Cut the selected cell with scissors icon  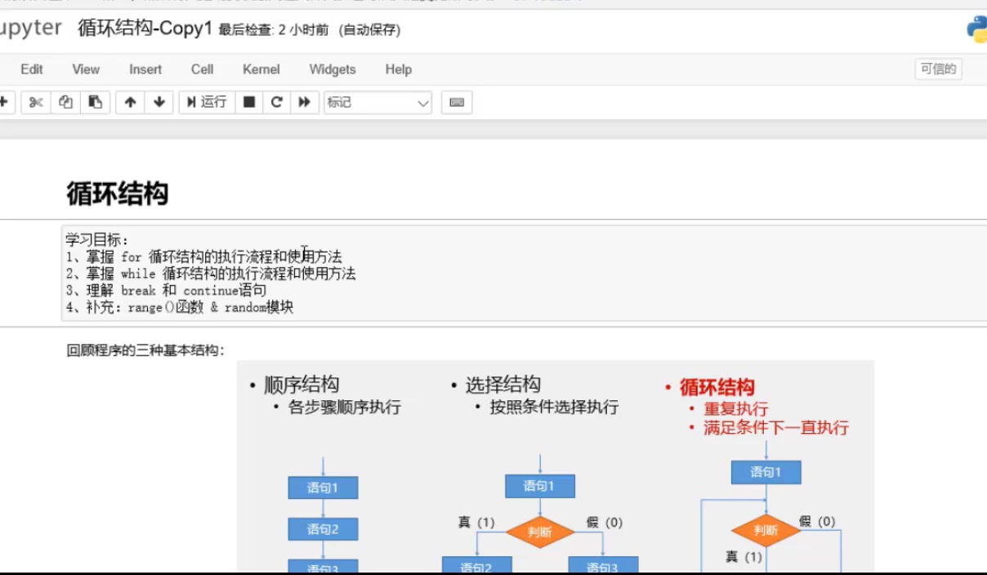click(36, 102)
